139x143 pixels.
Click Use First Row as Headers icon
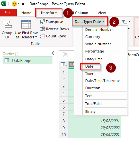pyautogui.click(x=26, y=24)
